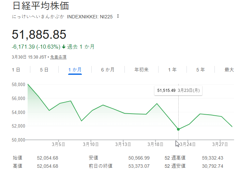The width and height of the screenshot is (239, 181).
Task: Click the INDEXNIKKEI: NI225 ticker label
Action: (x=90, y=17)
